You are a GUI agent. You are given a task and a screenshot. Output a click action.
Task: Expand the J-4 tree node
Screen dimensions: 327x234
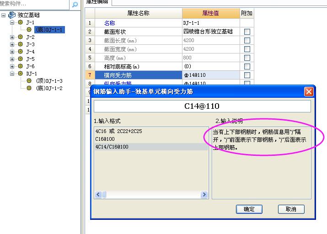[x=12, y=52]
